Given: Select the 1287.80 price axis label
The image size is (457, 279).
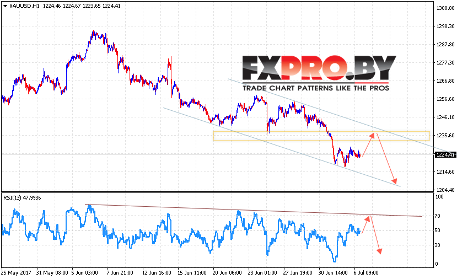Looking at the screenshot, I should tap(445, 44).
